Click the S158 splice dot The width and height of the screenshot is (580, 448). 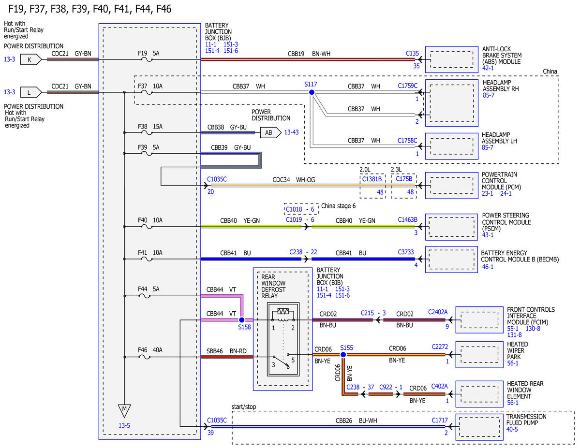coord(241,320)
